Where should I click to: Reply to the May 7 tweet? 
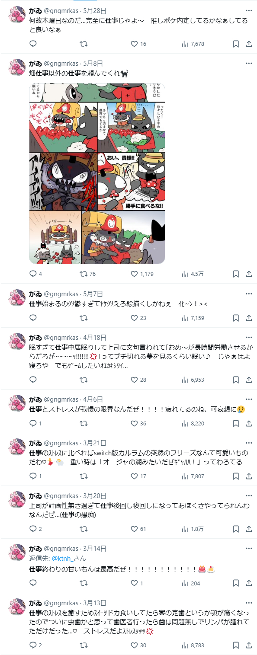coord(33,318)
